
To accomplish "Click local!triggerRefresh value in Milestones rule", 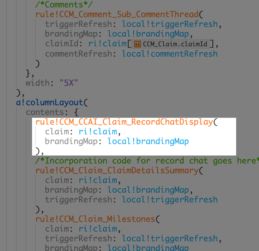I will pos(170,238).
